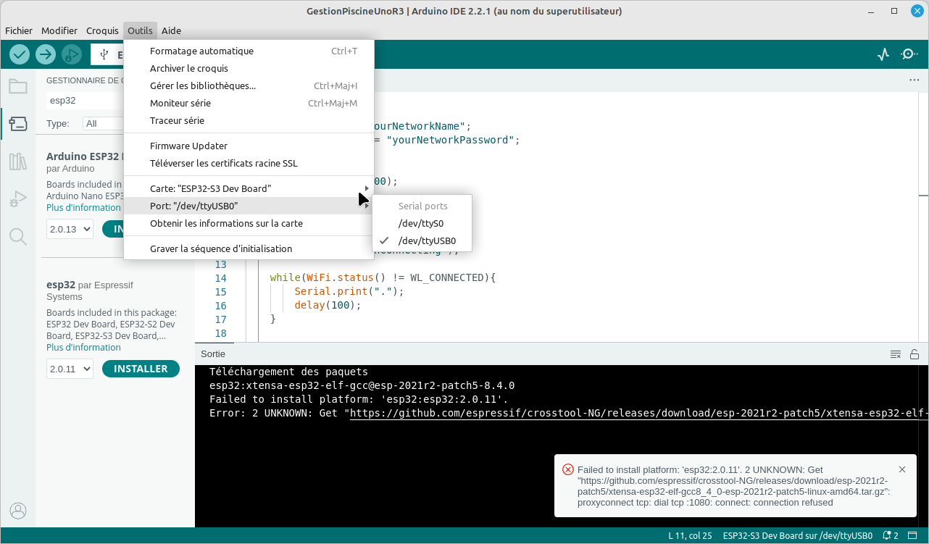This screenshot has height=544, width=929.
Task: Choose Firmware Updater
Action: [249, 146]
